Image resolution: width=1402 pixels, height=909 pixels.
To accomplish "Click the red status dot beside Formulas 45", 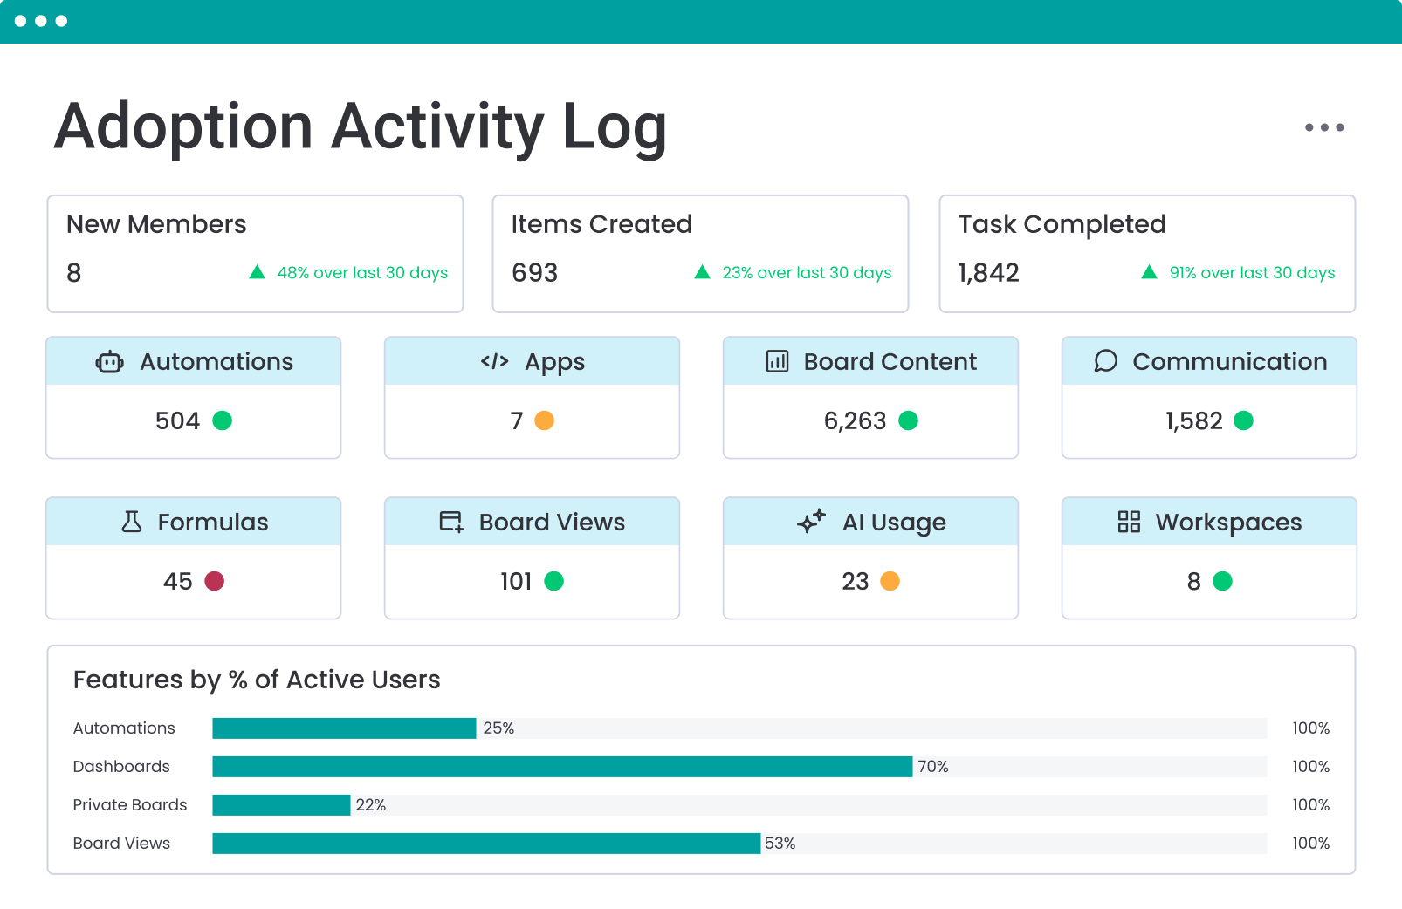I will pos(215,581).
